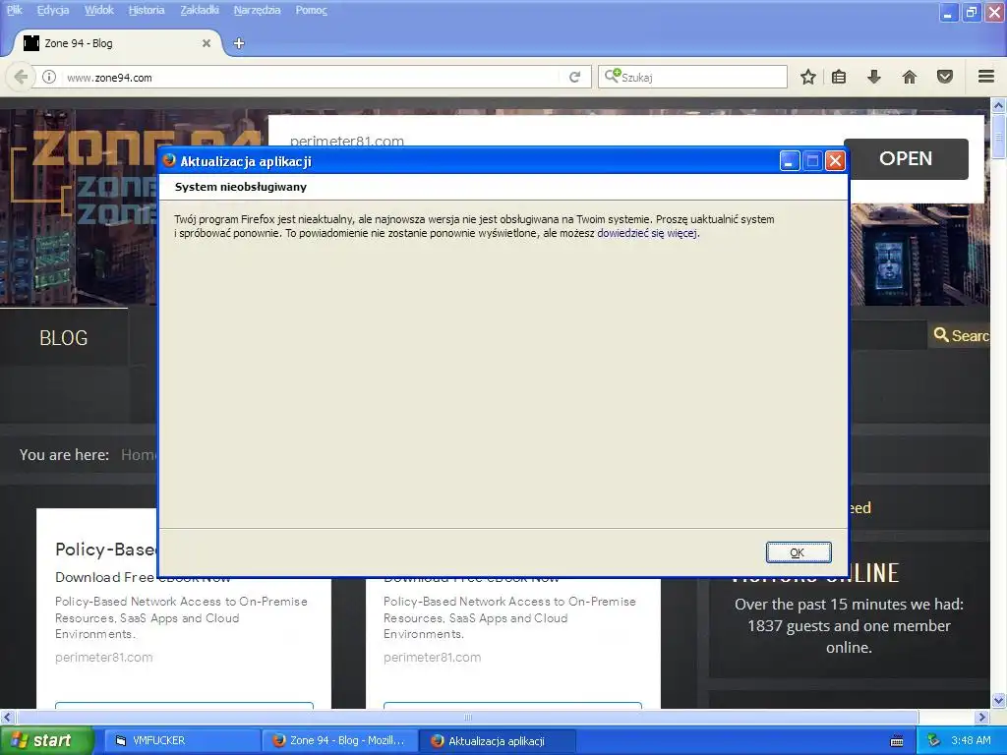Click the OPEN ad button

(906, 158)
